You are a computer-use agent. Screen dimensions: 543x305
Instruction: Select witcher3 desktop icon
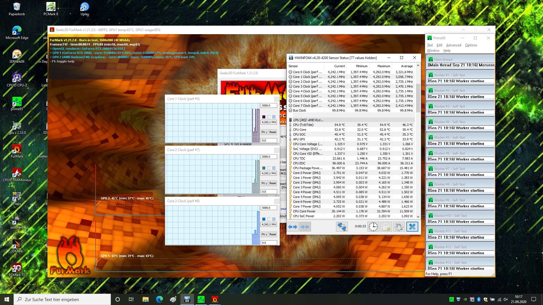(17, 223)
